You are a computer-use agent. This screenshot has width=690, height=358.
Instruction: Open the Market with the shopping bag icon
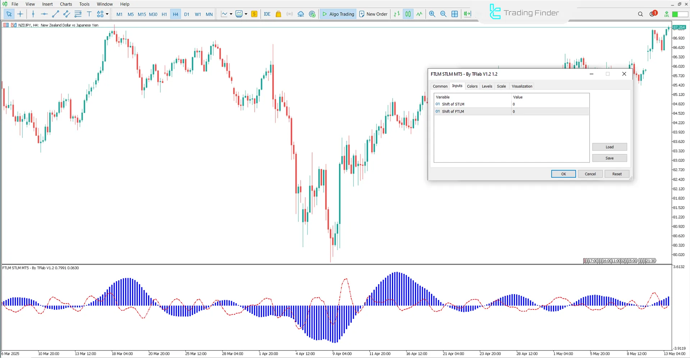pyautogui.click(x=278, y=14)
